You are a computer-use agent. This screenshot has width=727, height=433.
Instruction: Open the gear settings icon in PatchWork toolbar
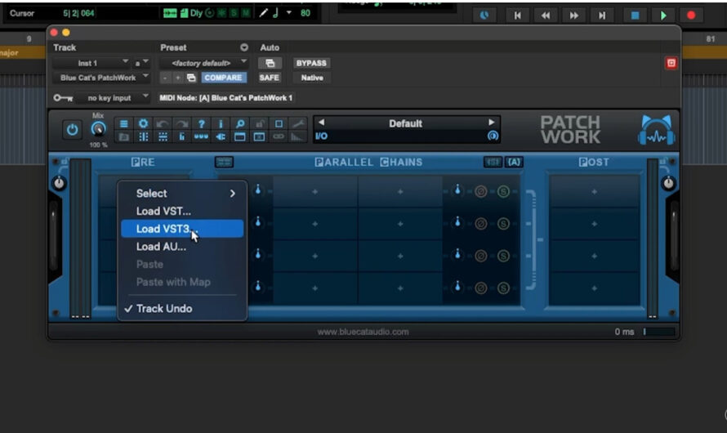pos(143,123)
